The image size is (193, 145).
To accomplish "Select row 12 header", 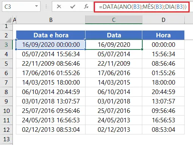I will [x=6, y=130].
